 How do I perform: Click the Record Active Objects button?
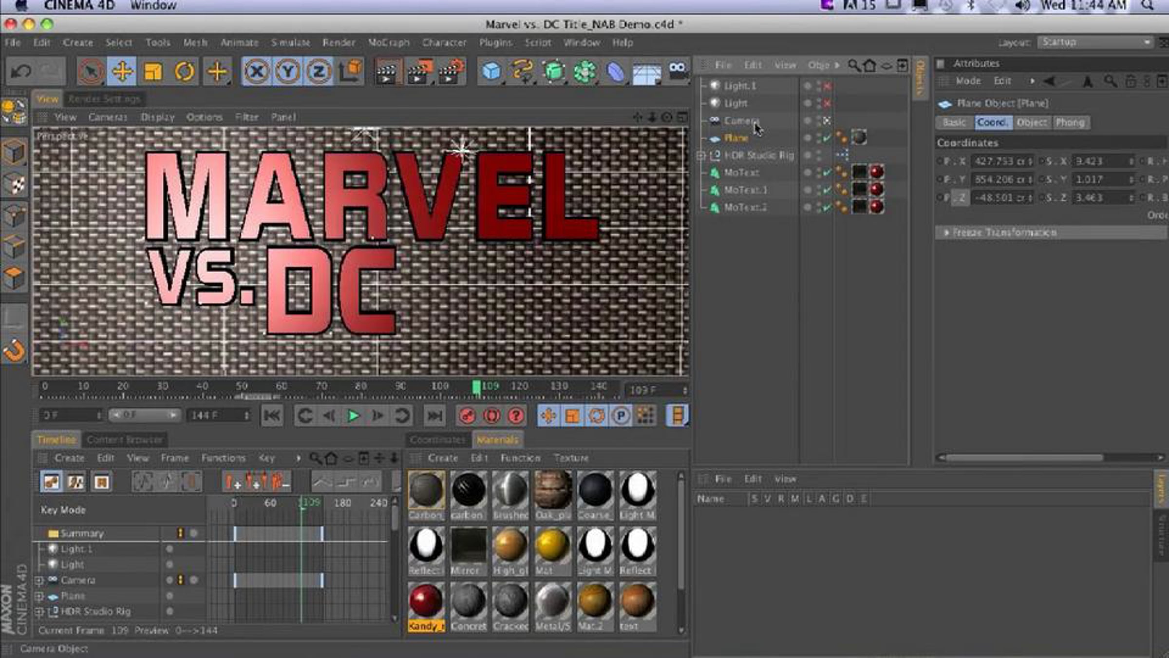(x=467, y=416)
